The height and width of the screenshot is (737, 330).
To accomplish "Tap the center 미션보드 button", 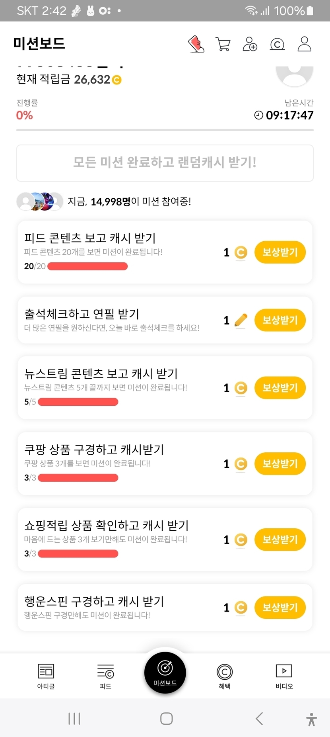I will pyautogui.click(x=165, y=672).
